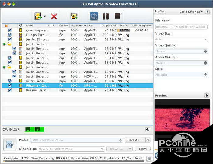Toggle the checkbox for Russian Danc... file
The image size is (213, 164).
coord(10,90)
